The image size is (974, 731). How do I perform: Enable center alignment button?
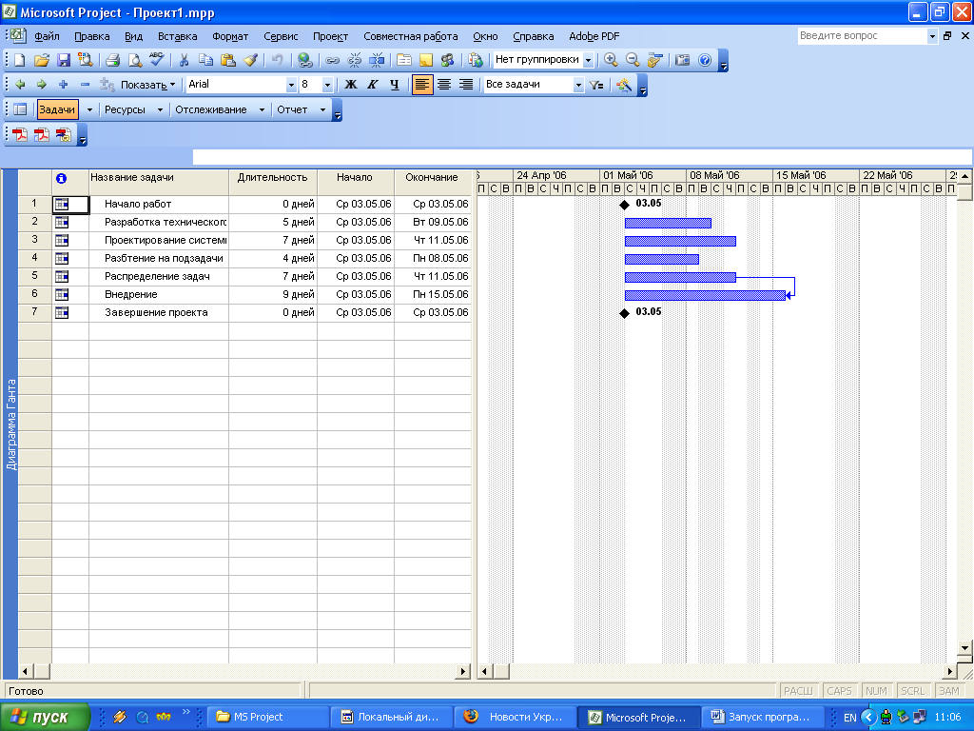(444, 85)
